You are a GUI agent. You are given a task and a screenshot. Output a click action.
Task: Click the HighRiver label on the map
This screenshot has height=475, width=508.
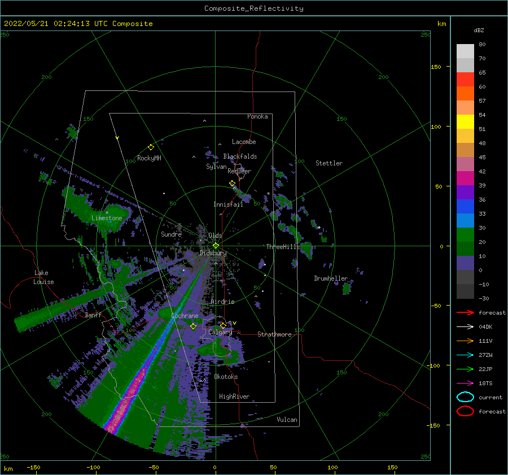pyautogui.click(x=234, y=396)
